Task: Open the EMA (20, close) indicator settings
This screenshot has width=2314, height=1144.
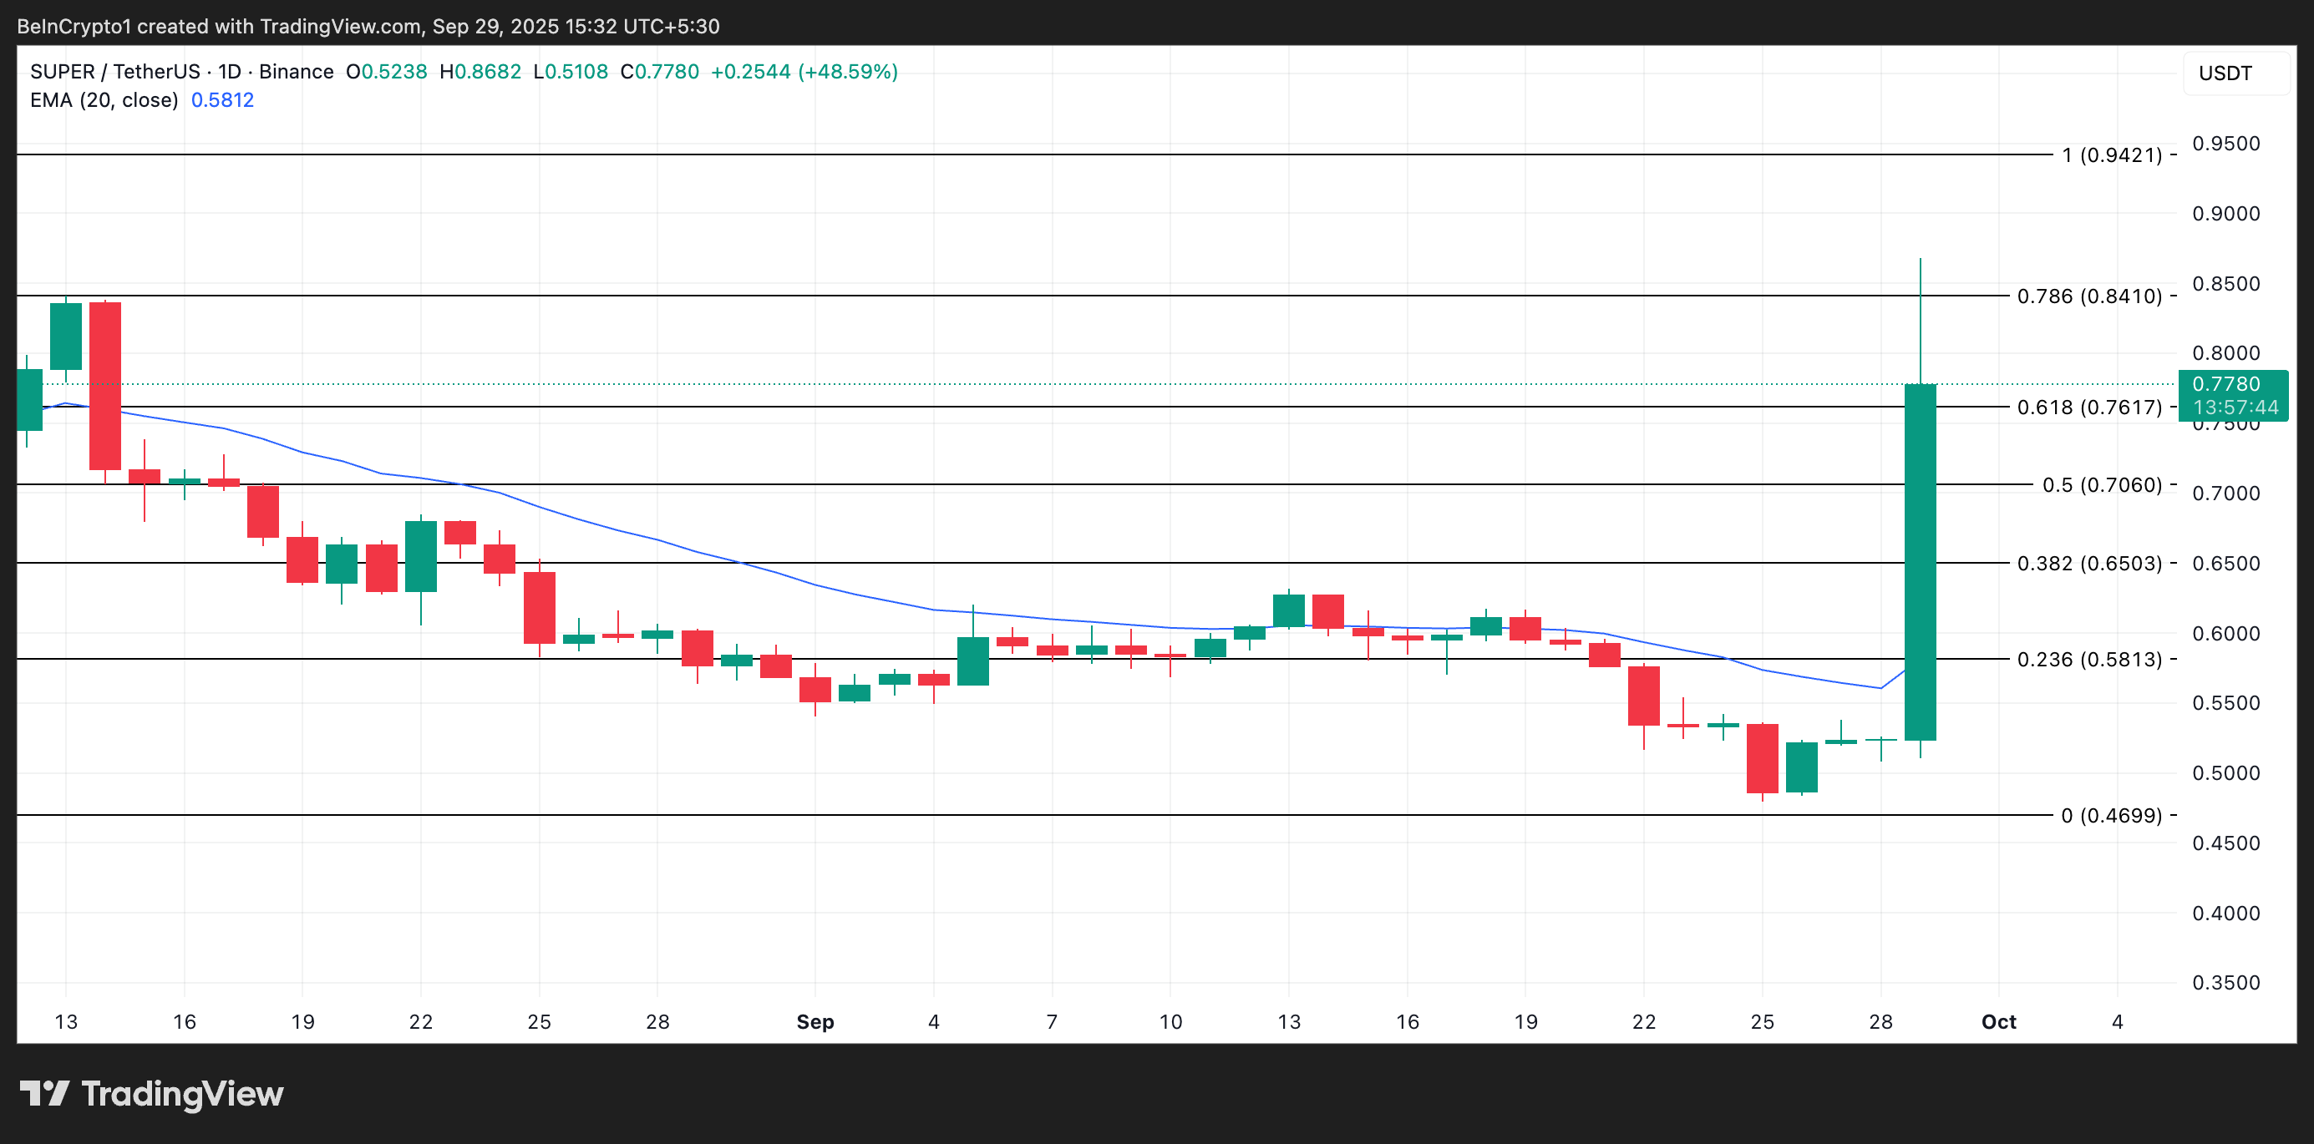Action: tap(104, 100)
